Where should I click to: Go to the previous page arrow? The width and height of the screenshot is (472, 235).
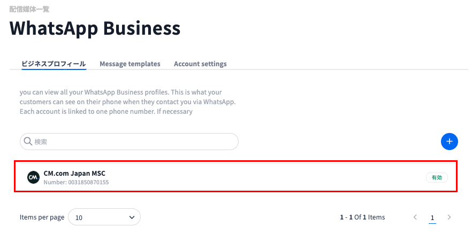click(415, 217)
